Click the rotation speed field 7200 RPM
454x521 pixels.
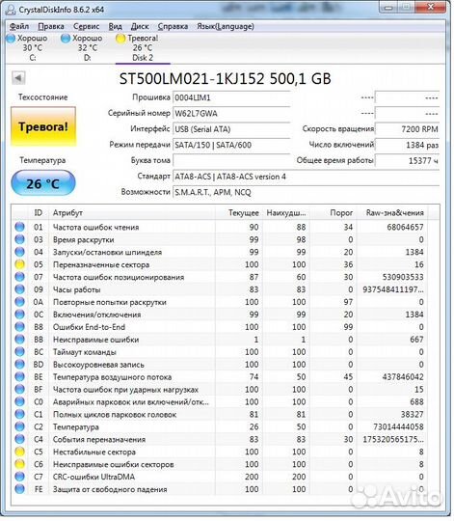[x=407, y=129]
